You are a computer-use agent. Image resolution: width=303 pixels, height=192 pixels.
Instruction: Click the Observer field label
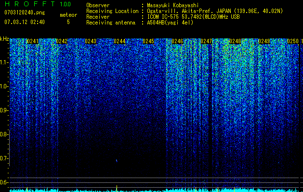tap(98, 5)
